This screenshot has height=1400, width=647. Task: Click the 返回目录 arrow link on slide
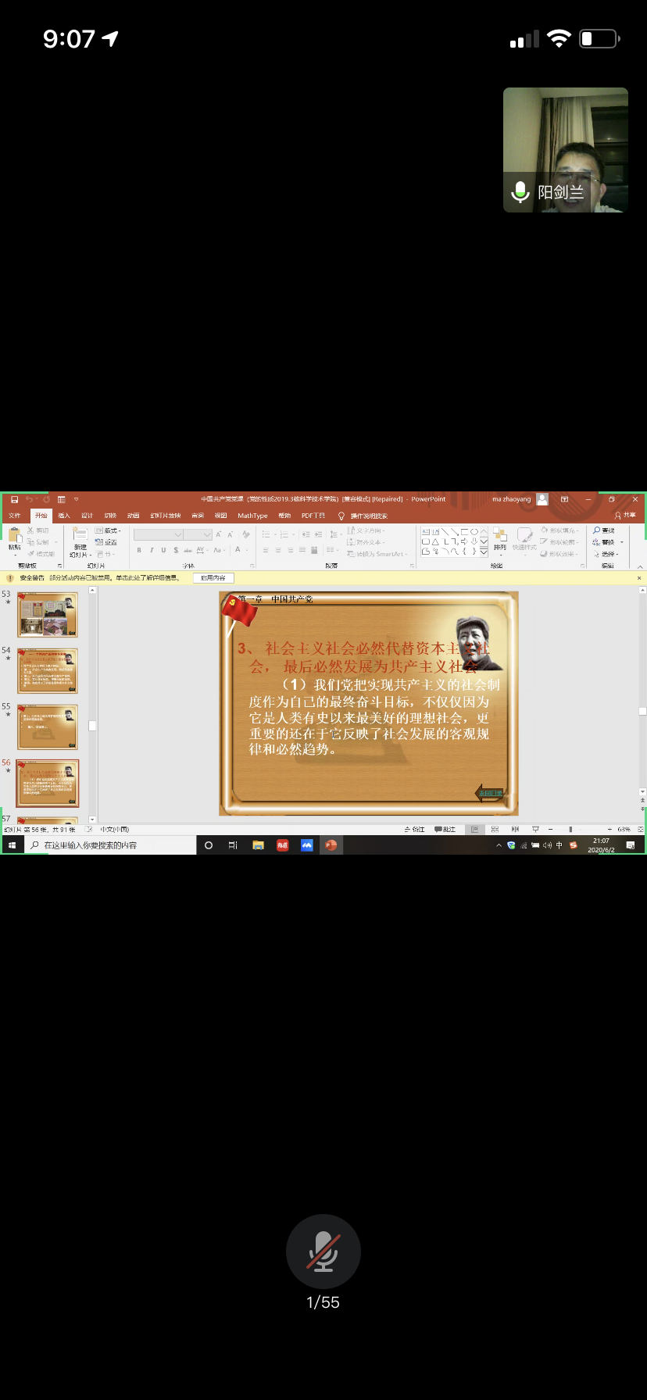click(490, 793)
